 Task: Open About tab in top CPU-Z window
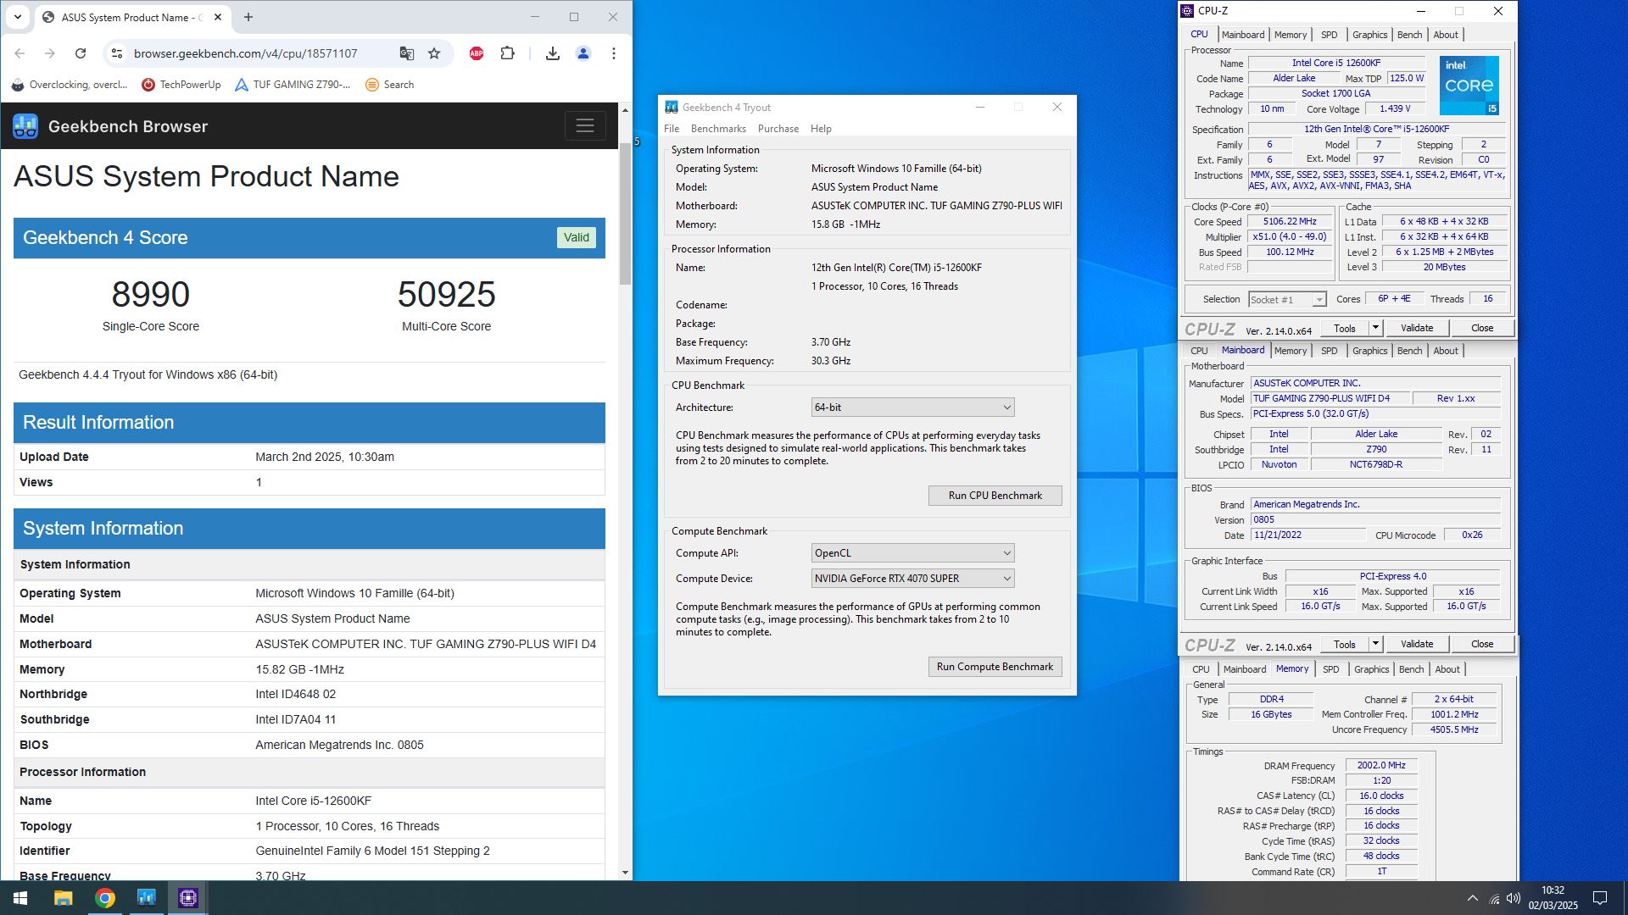click(x=1446, y=35)
